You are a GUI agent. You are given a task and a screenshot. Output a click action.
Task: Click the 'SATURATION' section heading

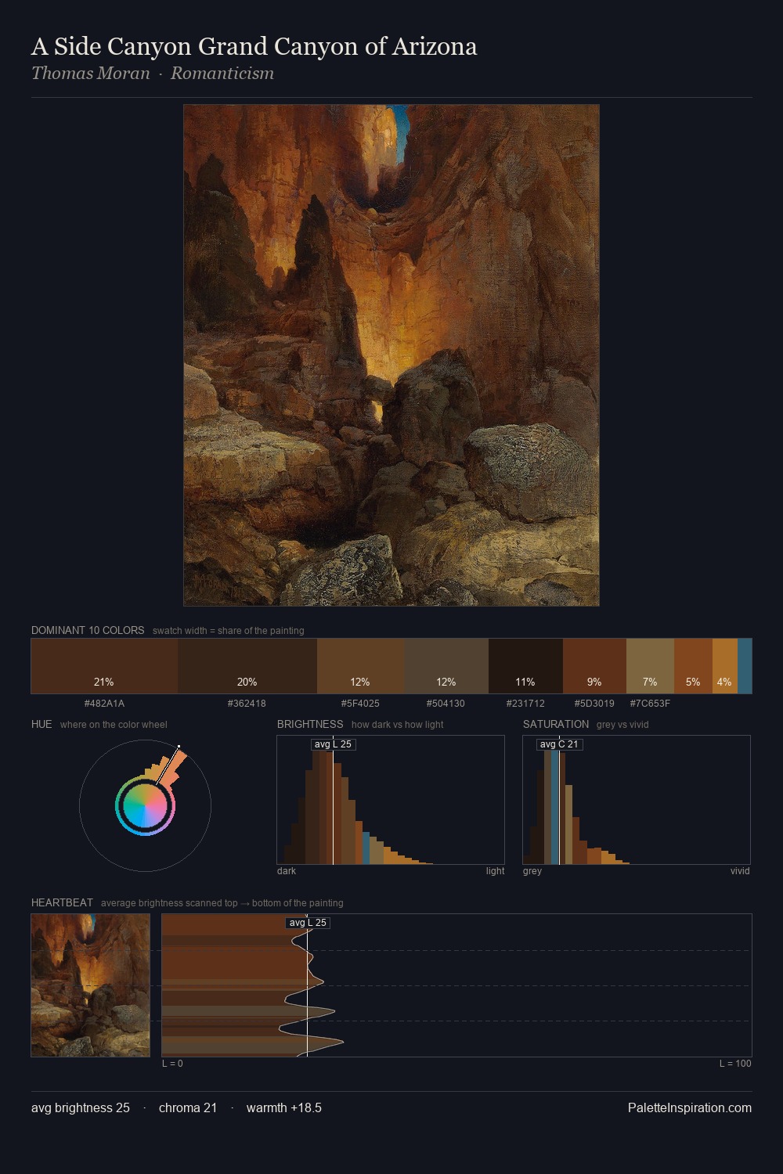pos(556,724)
